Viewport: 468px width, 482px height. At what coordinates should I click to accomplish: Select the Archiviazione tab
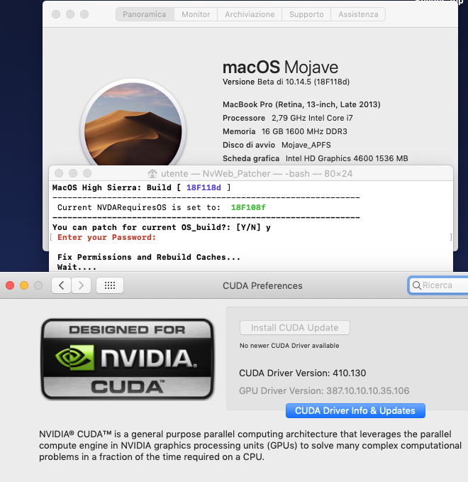click(x=250, y=14)
